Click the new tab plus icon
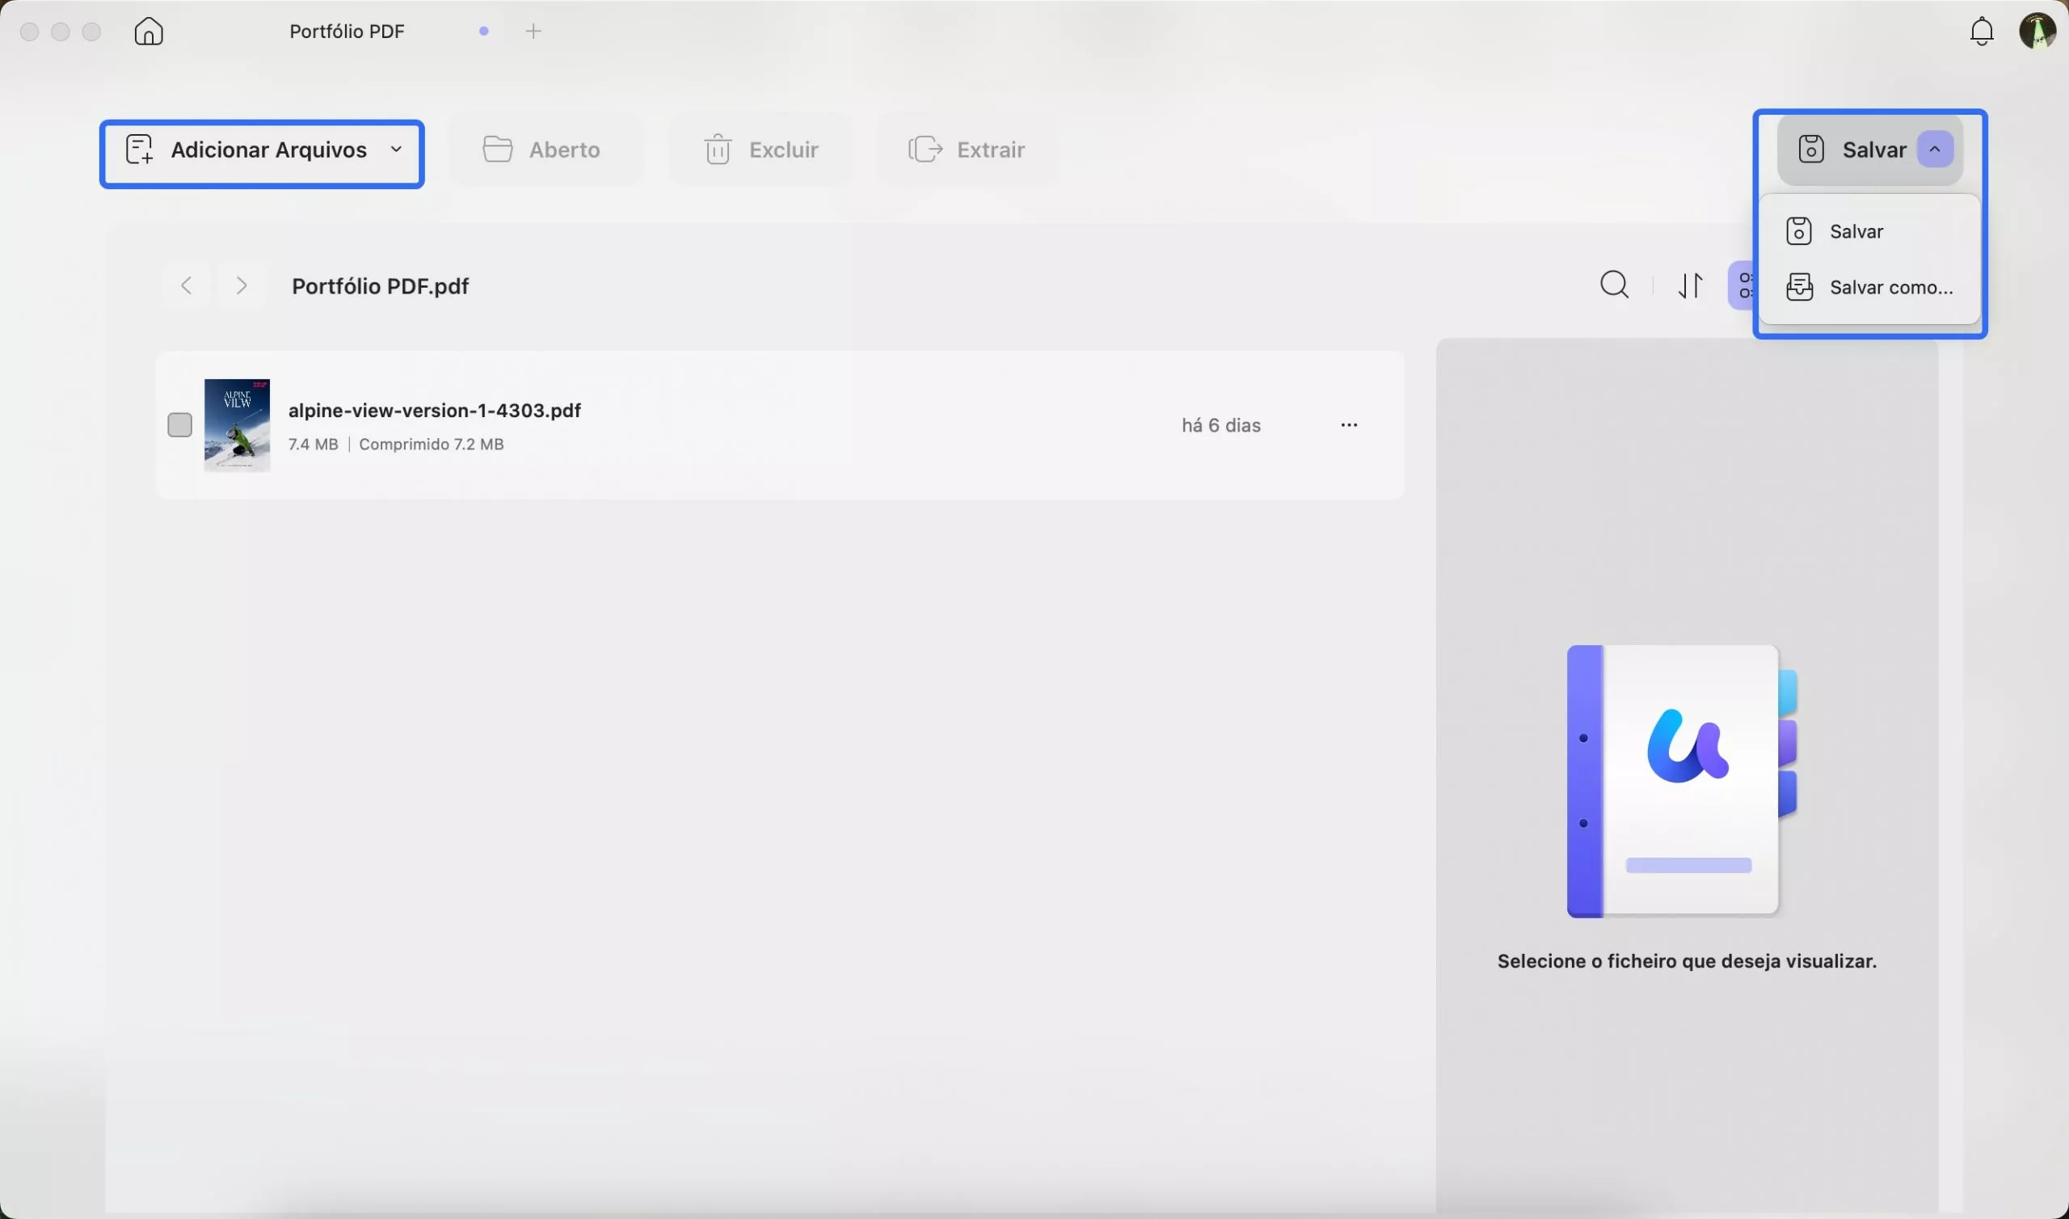The image size is (2069, 1219). 533,32
